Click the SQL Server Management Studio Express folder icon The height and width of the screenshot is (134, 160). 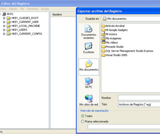[103, 51]
